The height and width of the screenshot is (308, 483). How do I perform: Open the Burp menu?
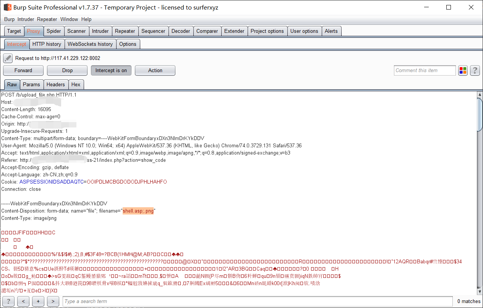[9, 19]
